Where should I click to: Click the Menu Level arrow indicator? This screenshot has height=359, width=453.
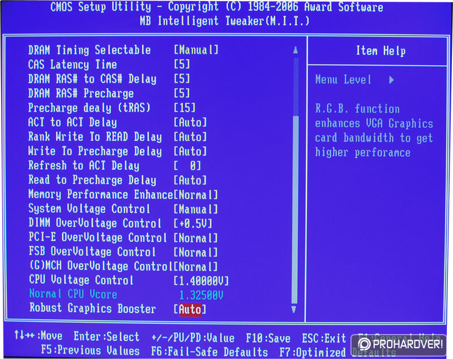click(391, 80)
